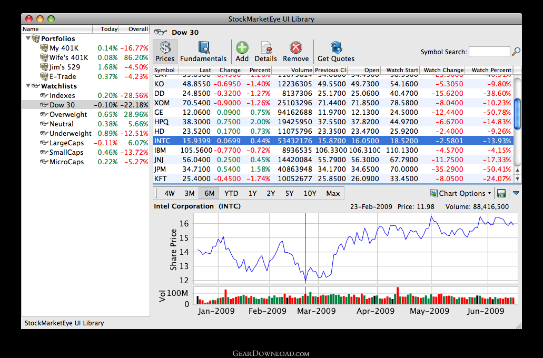The width and height of the screenshot is (543, 358).
Task: Select the 2Y chart range
Action: pyautogui.click(x=271, y=193)
